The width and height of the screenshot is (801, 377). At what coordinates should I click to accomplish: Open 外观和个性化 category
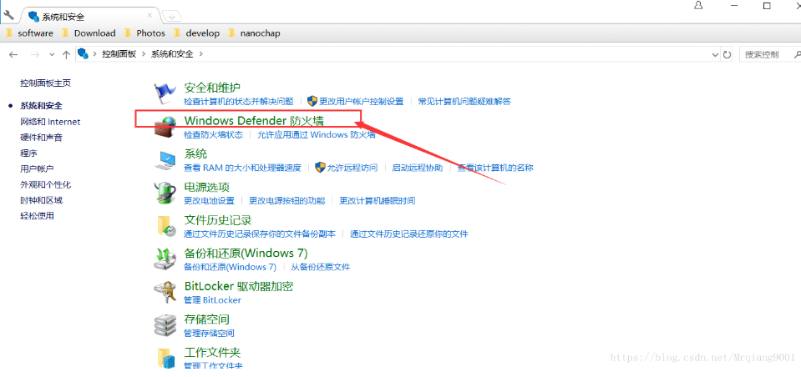[45, 184]
